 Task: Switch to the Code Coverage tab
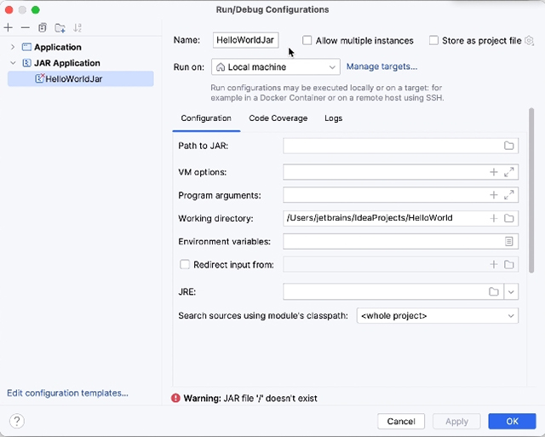coord(278,118)
